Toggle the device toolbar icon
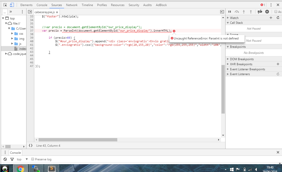This screenshot has height=172, width=282. point(12,5)
